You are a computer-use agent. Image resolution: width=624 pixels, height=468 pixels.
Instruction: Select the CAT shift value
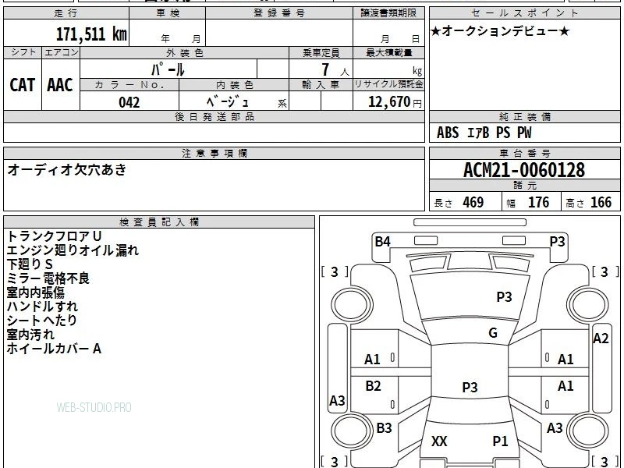(x=23, y=85)
